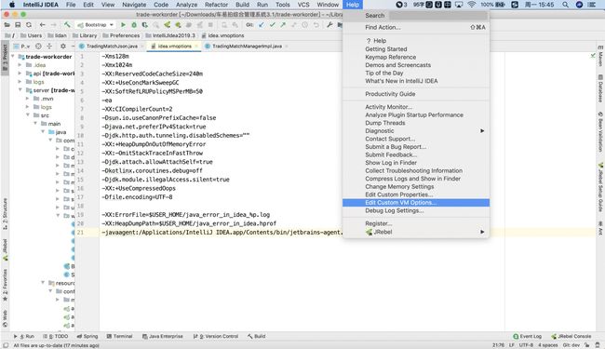The image size is (605, 349).
Task: Click the -Xmx1024m line in editor
Action: [x=117, y=65]
